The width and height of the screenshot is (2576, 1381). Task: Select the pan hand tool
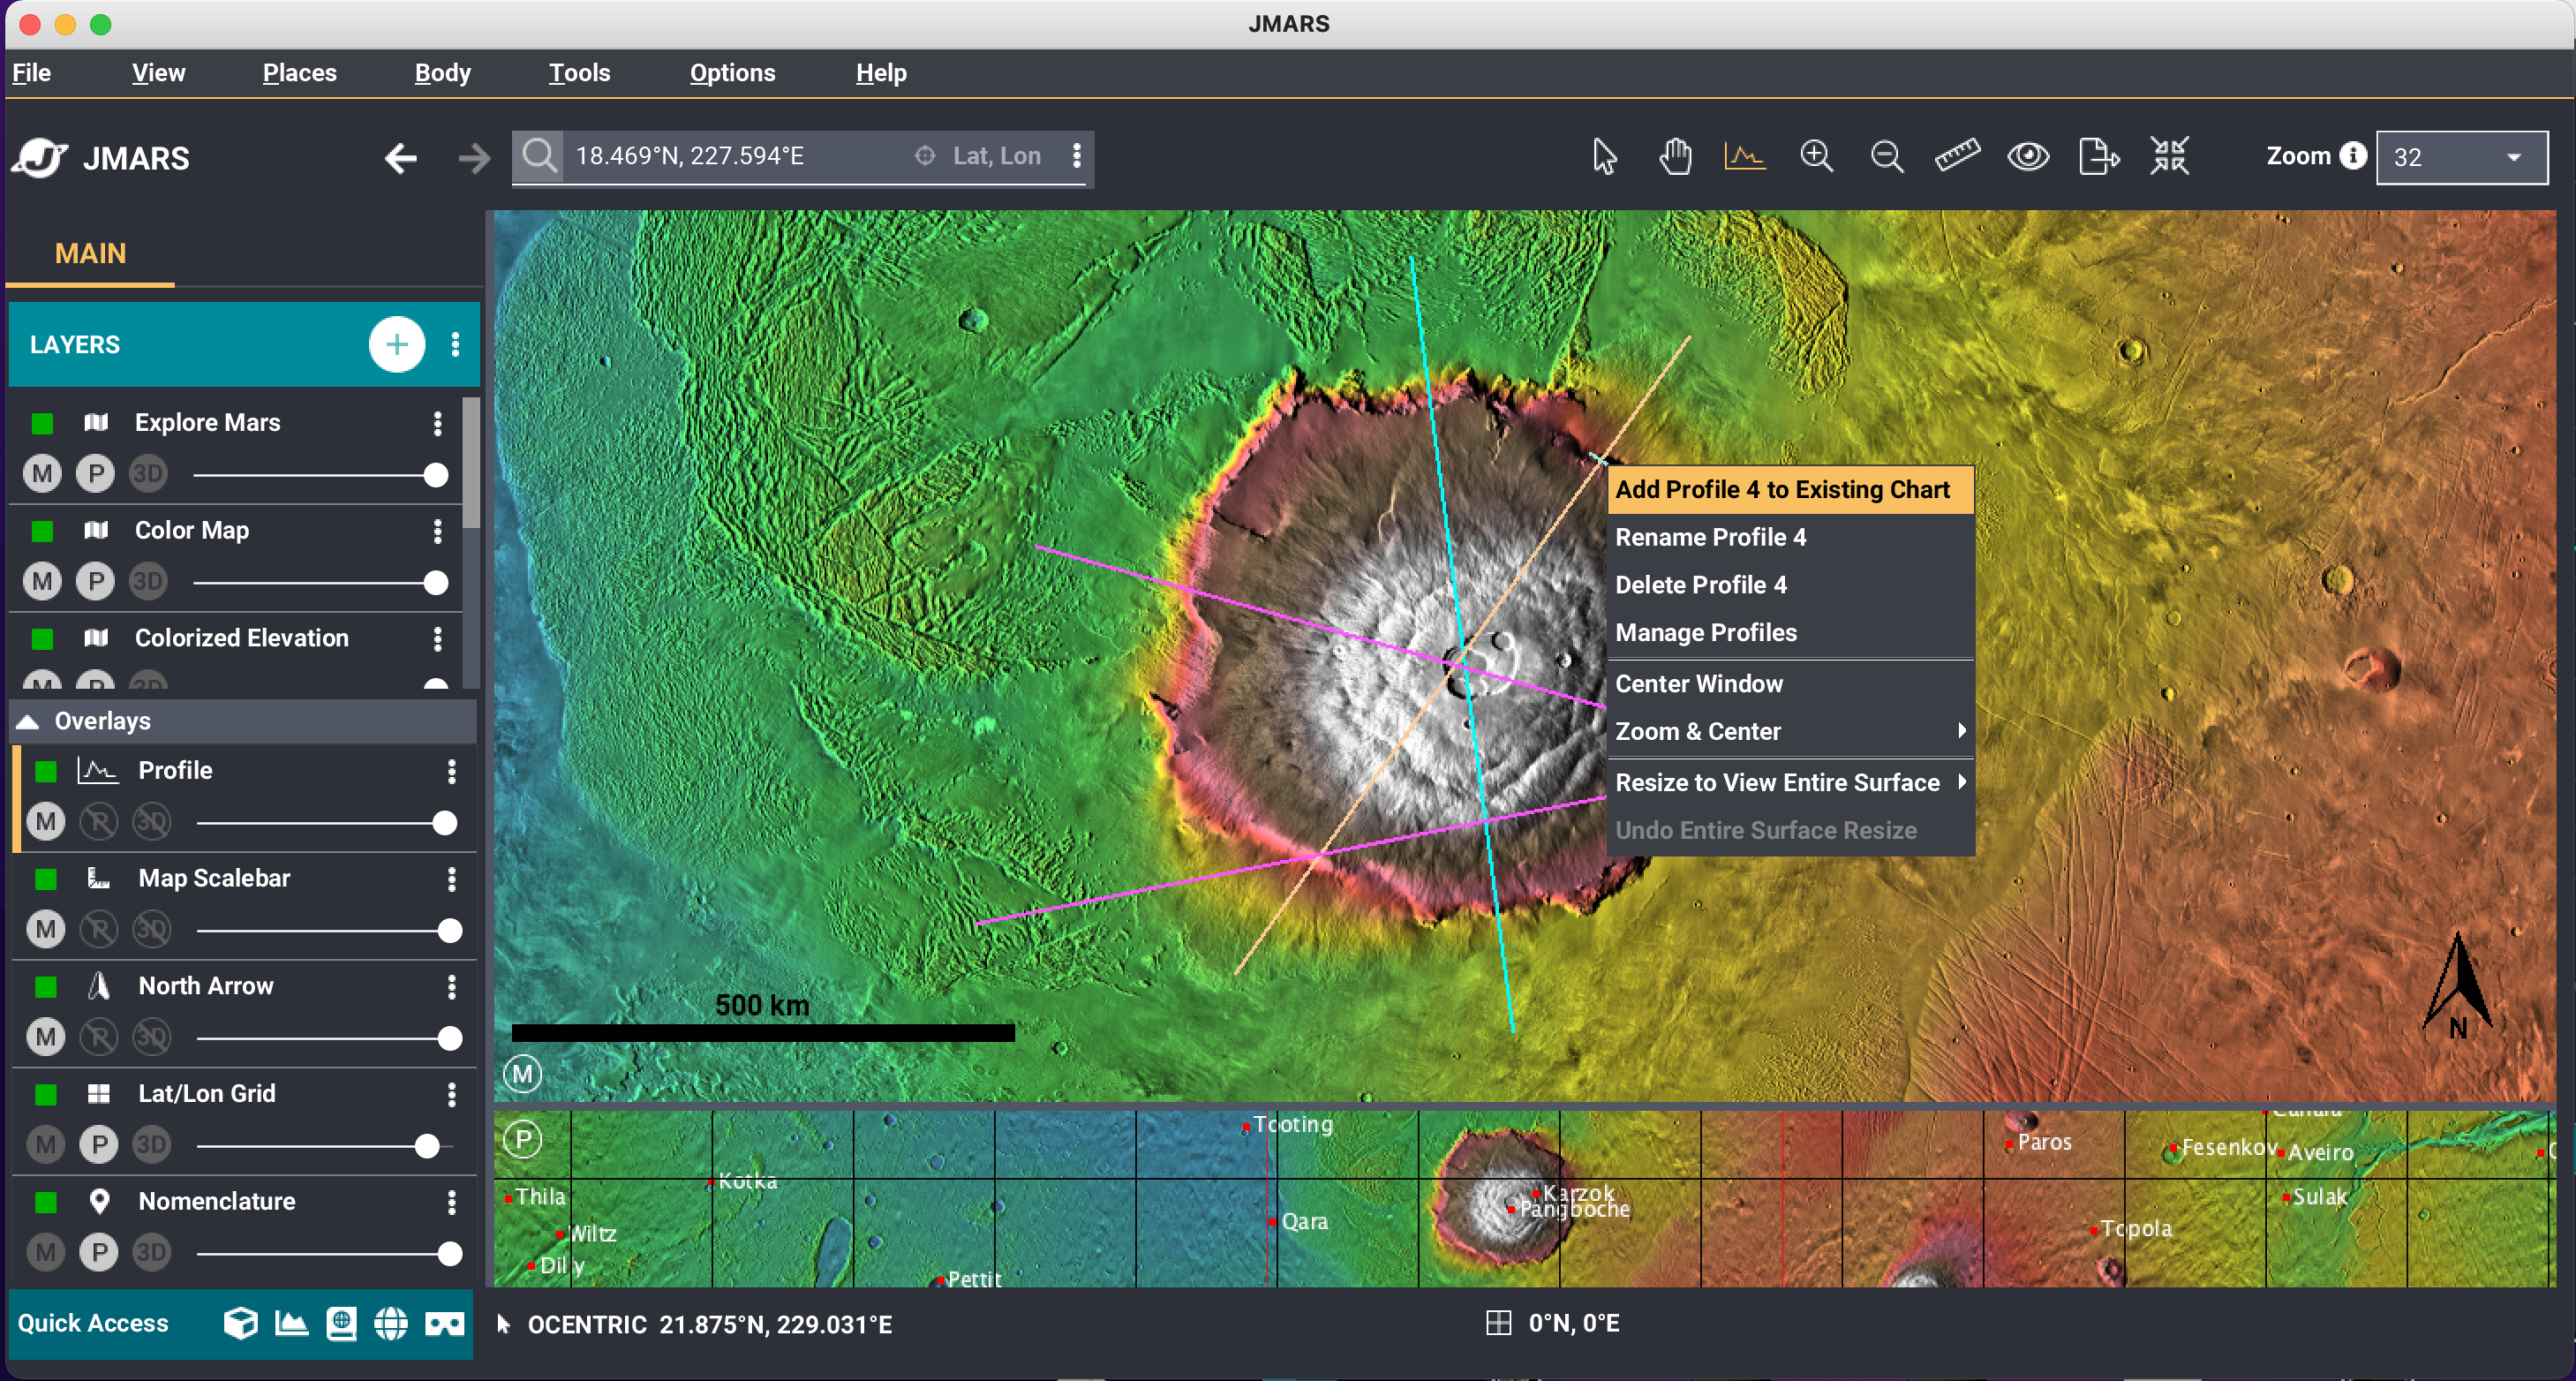[1675, 157]
